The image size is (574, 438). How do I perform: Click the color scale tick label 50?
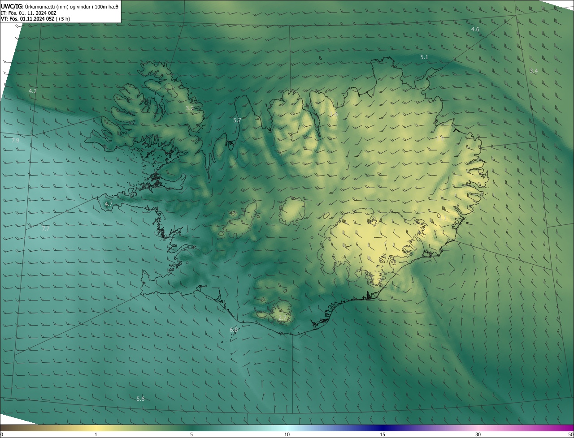pos(570,434)
